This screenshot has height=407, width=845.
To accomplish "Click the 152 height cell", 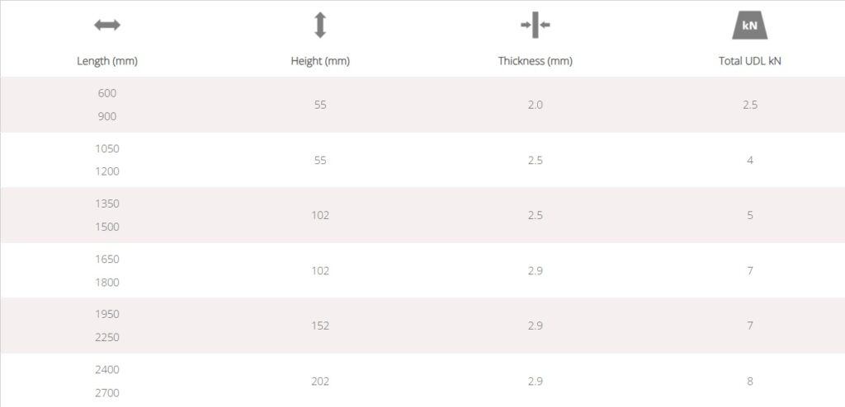I will tap(320, 325).
